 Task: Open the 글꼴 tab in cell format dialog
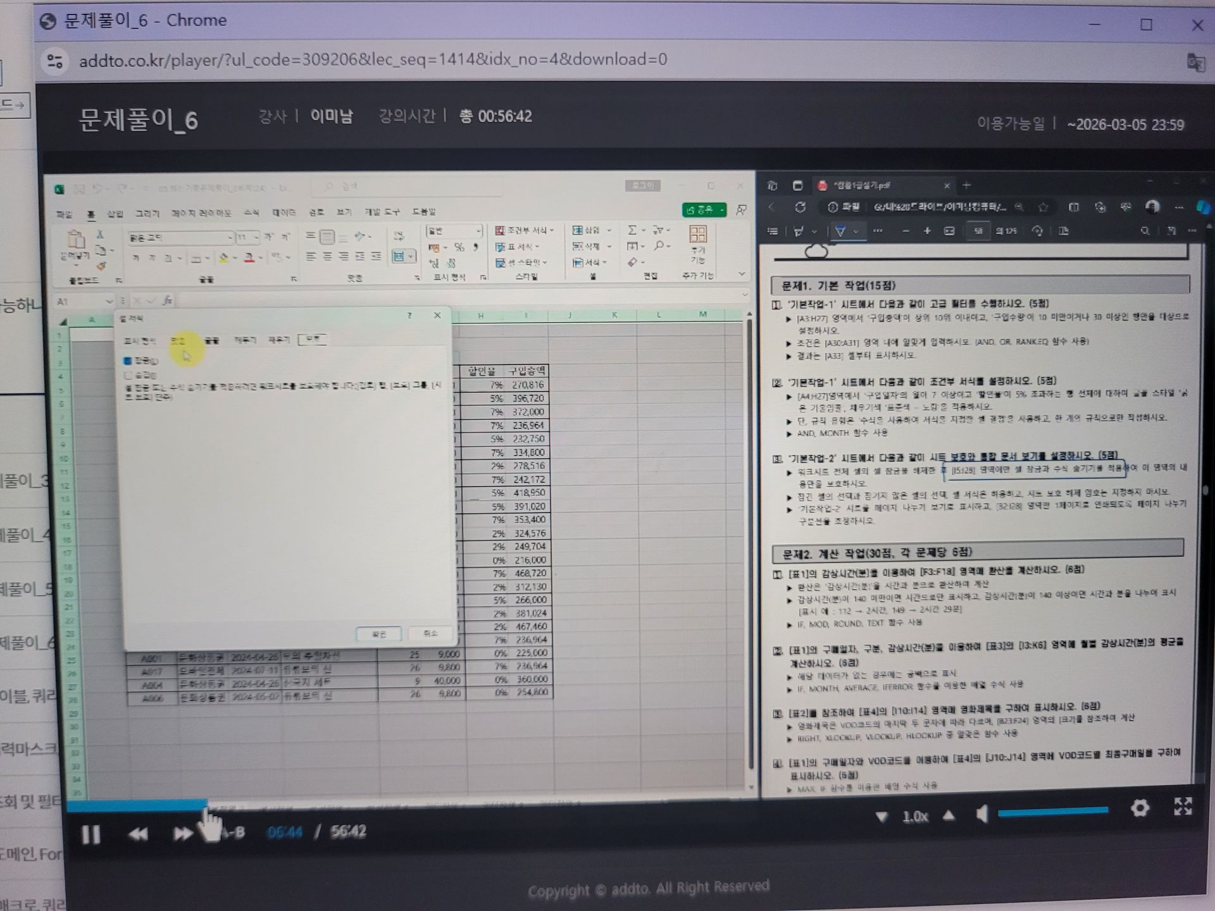tap(211, 340)
